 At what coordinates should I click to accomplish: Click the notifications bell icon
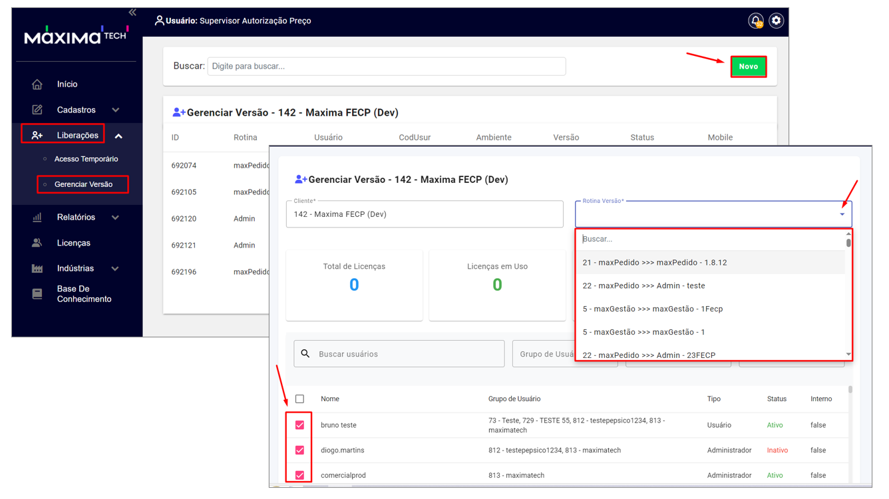755,21
